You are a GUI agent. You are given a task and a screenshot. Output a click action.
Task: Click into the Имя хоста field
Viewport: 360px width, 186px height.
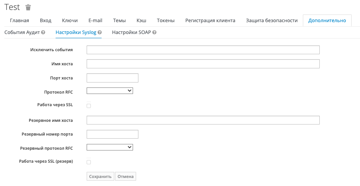203,64
